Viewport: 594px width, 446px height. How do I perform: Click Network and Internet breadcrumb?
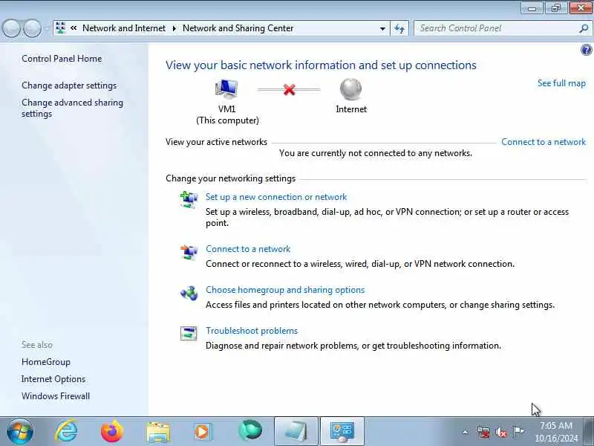(x=124, y=28)
